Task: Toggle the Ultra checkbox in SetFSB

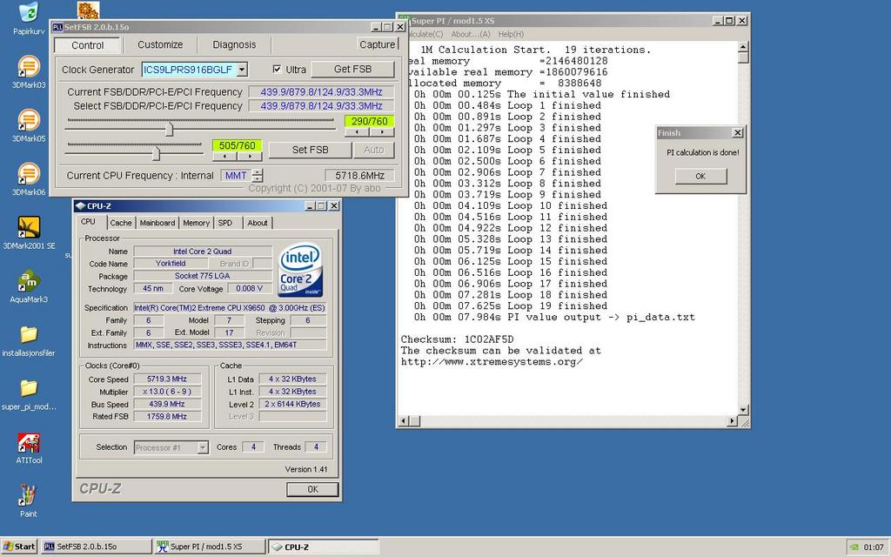Action: click(277, 70)
